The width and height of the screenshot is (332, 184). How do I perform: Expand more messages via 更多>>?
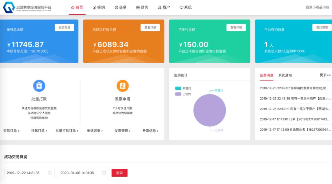tap(324, 75)
